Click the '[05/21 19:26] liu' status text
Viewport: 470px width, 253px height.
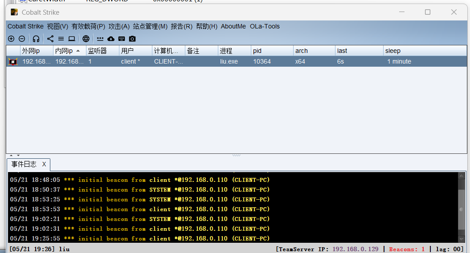(x=40, y=249)
